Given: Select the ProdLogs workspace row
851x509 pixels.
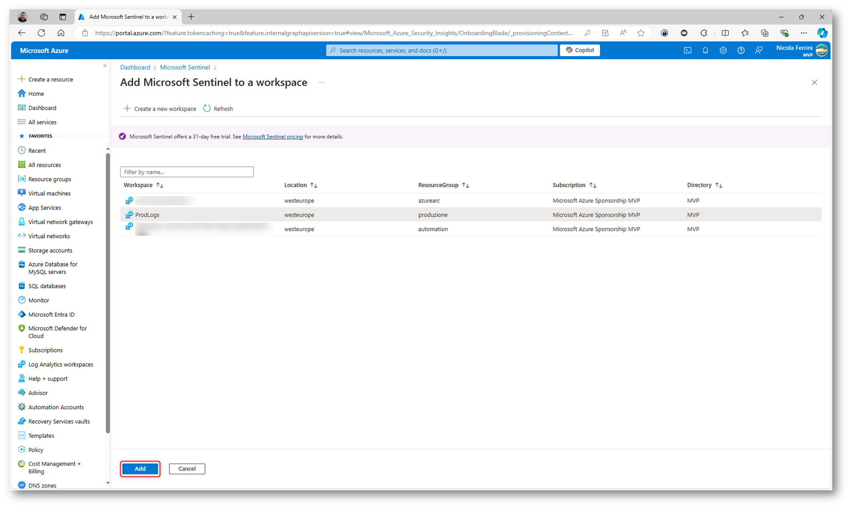Looking at the screenshot, I should (471, 214).
